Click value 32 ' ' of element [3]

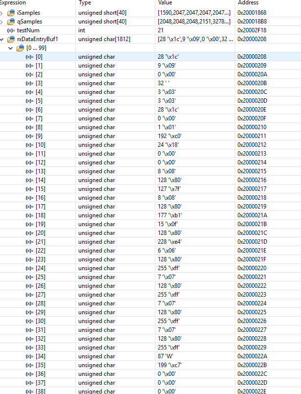[x=164, y=83]
